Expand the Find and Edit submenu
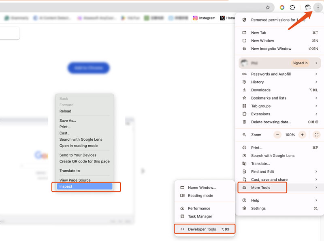This screenshot has height=241, width=324. point(280,171)
